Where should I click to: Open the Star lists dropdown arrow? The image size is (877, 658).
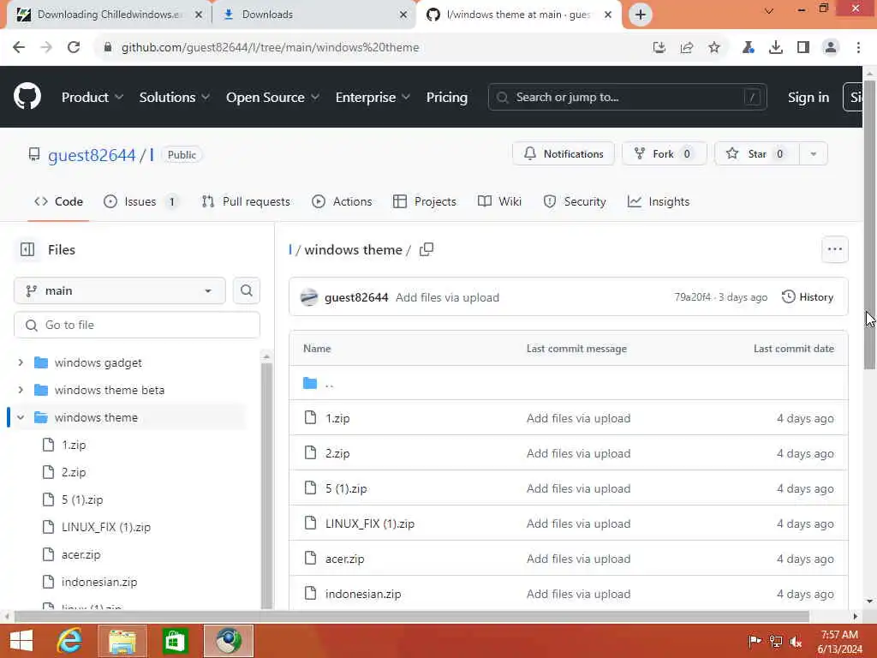pyautogui.click(x=814, y=154)
